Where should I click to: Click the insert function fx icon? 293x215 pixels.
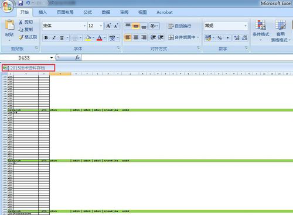click(x=77, y=57)
